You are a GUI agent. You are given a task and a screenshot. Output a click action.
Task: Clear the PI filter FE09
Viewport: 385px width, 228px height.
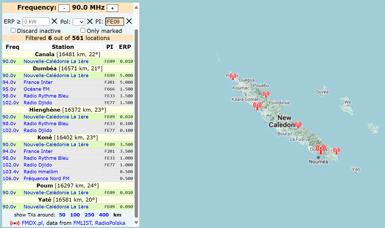click(129, 21)
